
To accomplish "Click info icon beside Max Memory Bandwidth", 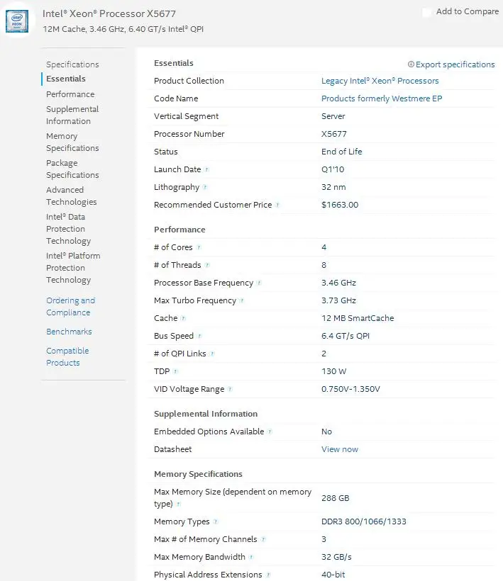I will (x=251, y=557).
